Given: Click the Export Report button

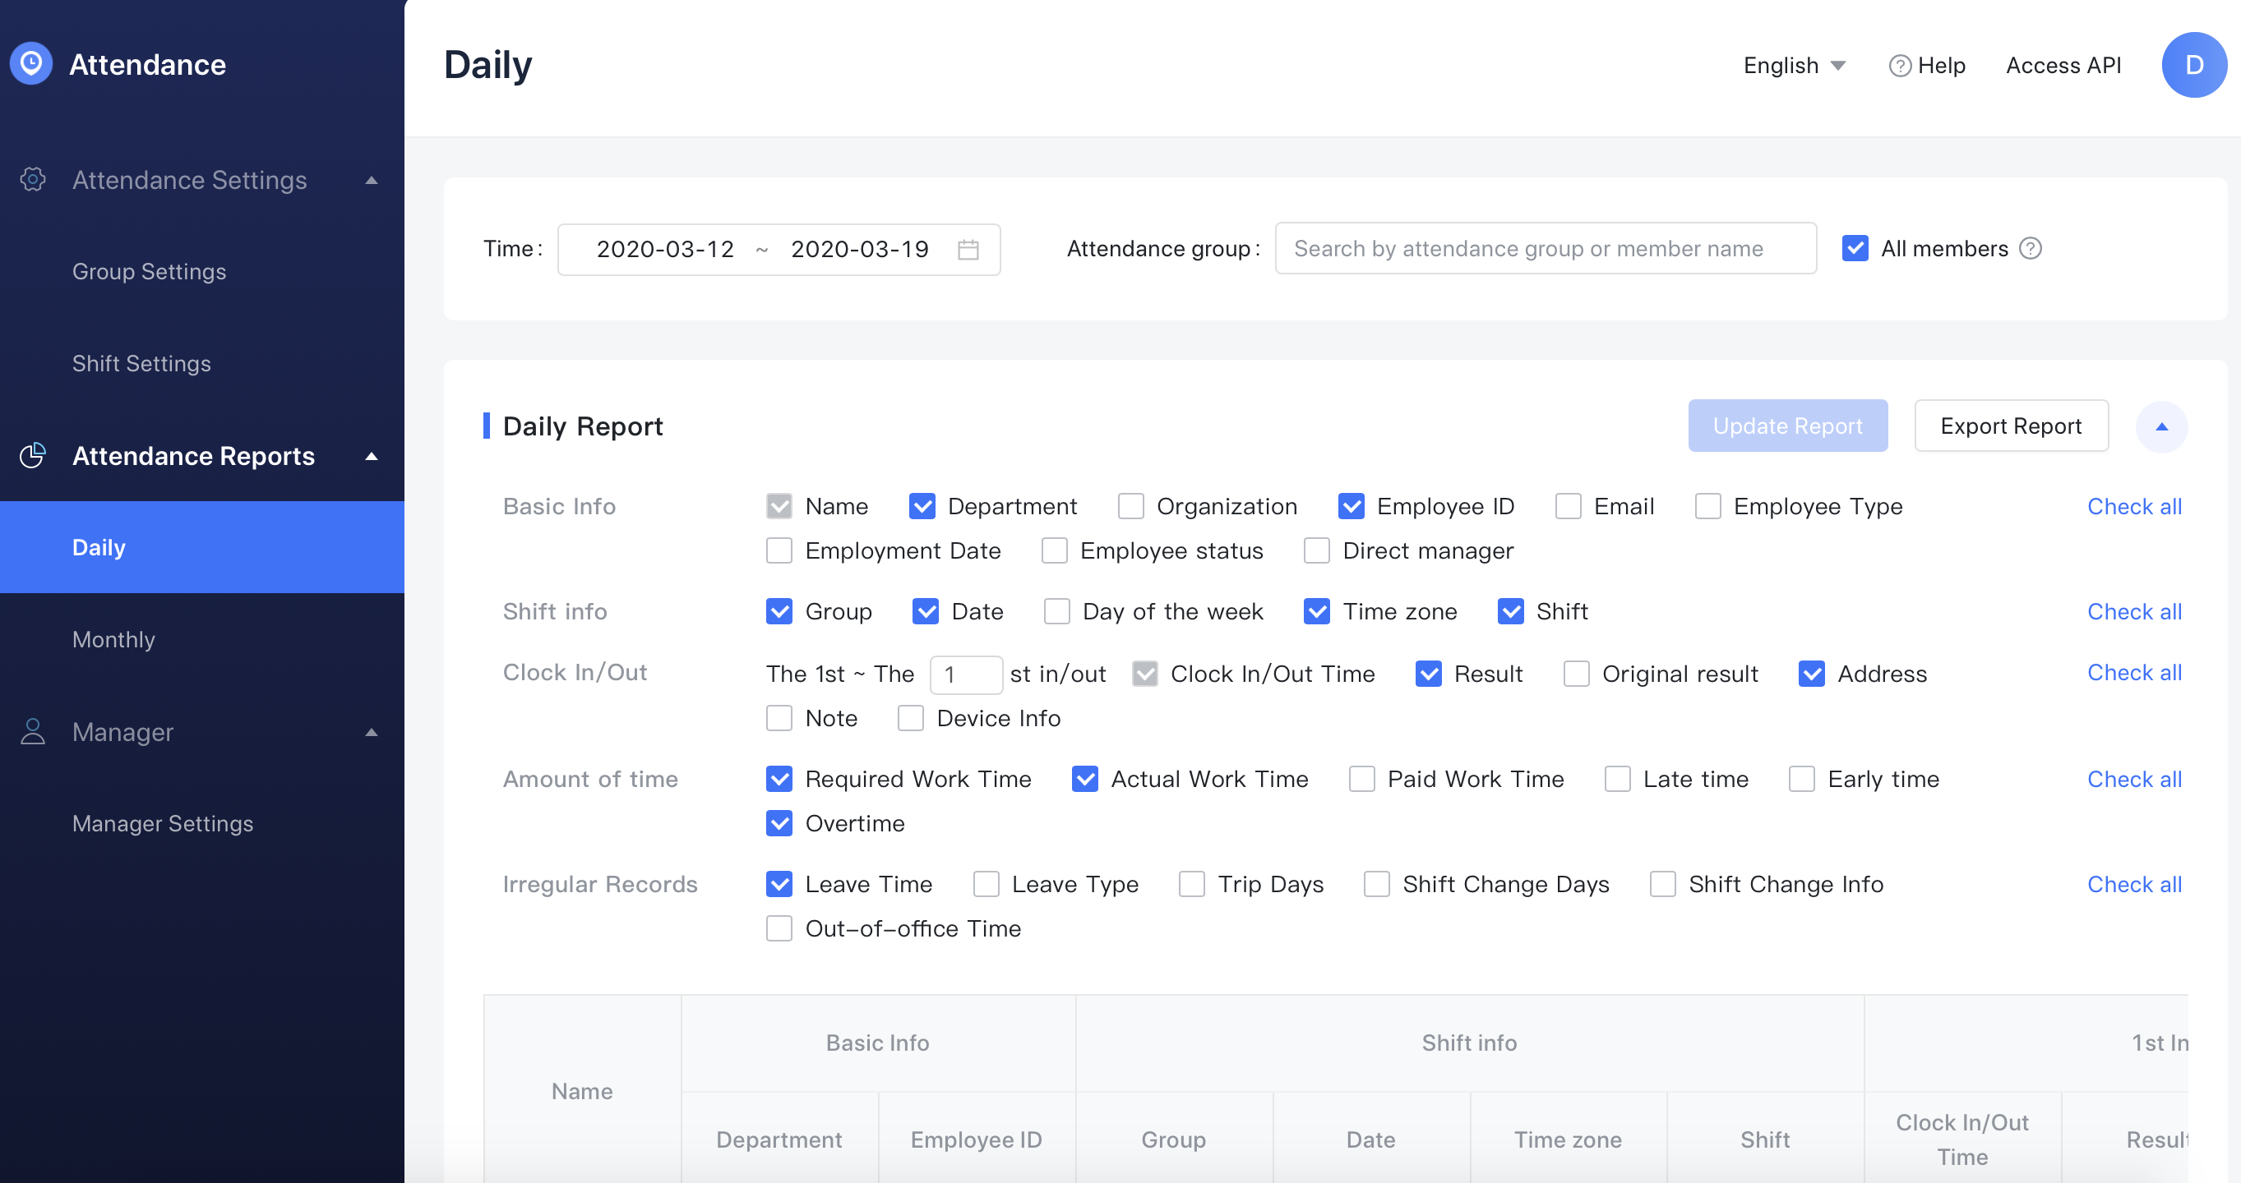Looking at the screenshot, I should click(x=2011, y=426).
